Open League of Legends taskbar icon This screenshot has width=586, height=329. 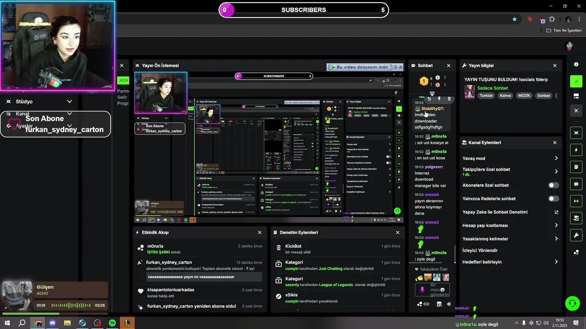(x=127, y=323)
